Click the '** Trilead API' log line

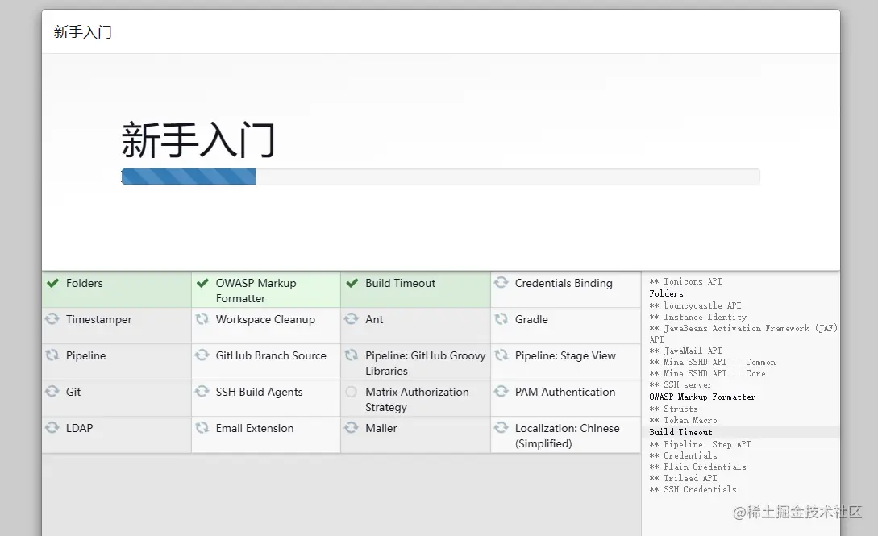(683, 478)
